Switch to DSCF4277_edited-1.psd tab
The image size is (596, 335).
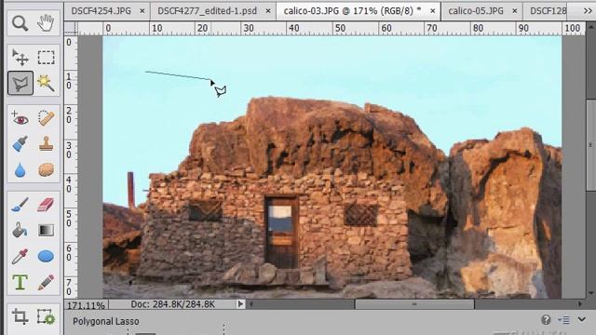coord(207,11)
